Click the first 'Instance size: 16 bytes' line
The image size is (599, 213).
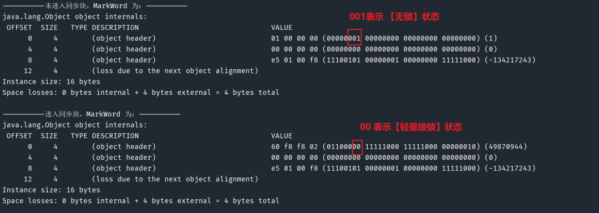pos(51,82)
